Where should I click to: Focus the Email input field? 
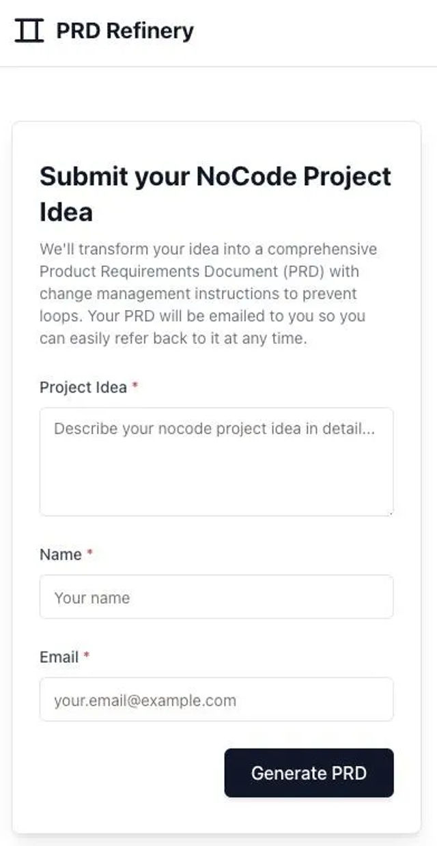[x=216, y=699]
